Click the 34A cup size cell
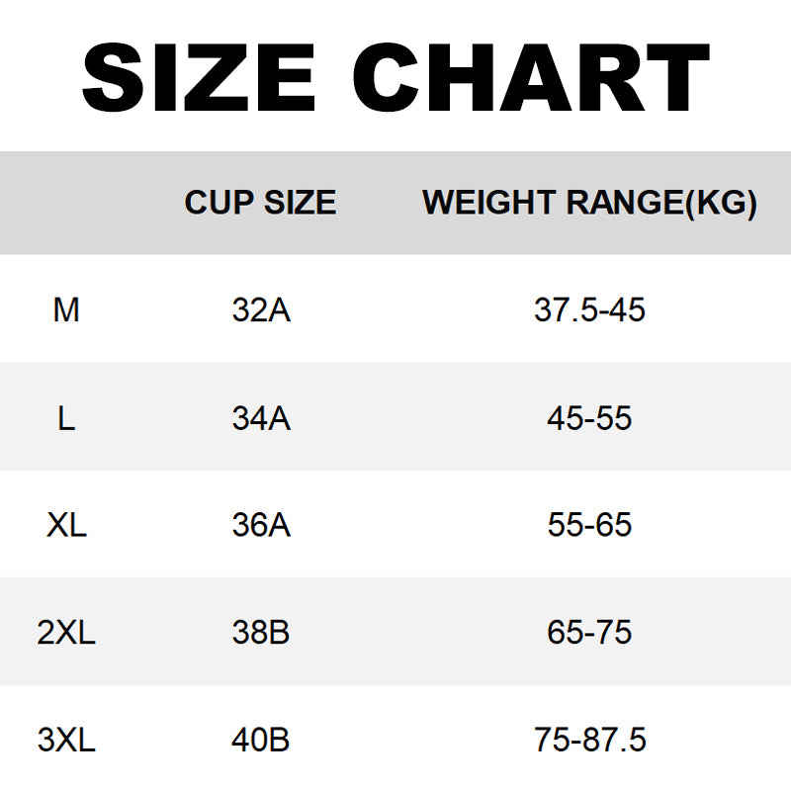Screen dimensions: 791x791 click(x=261, y=418)
